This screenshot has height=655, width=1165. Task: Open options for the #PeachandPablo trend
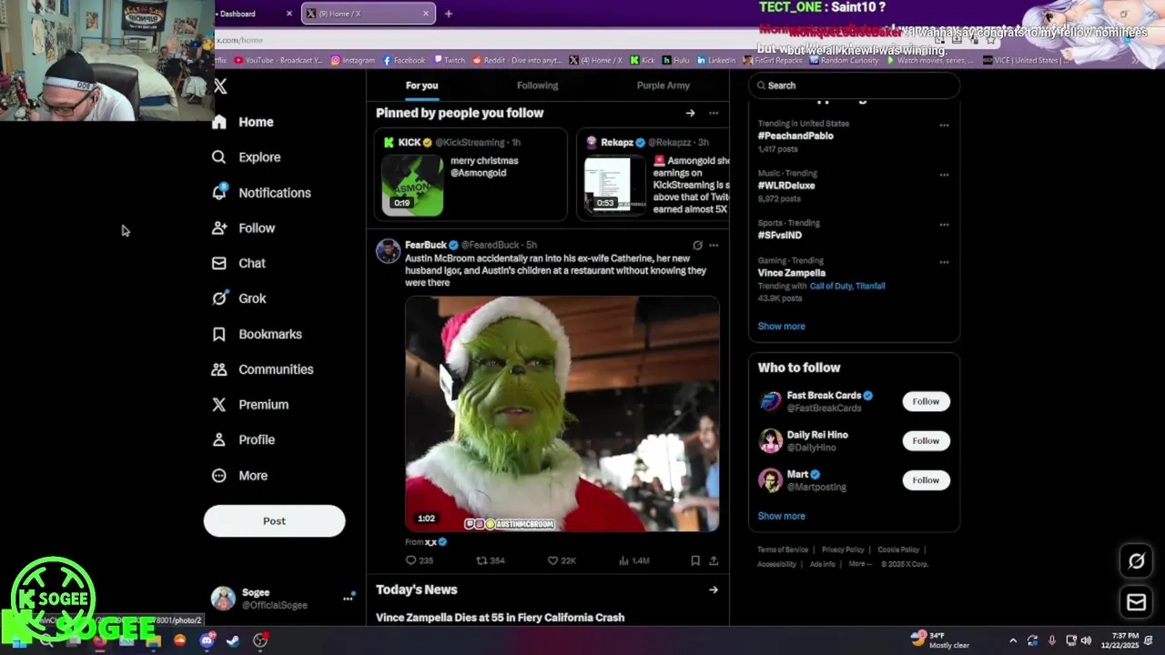pos(944,125)
